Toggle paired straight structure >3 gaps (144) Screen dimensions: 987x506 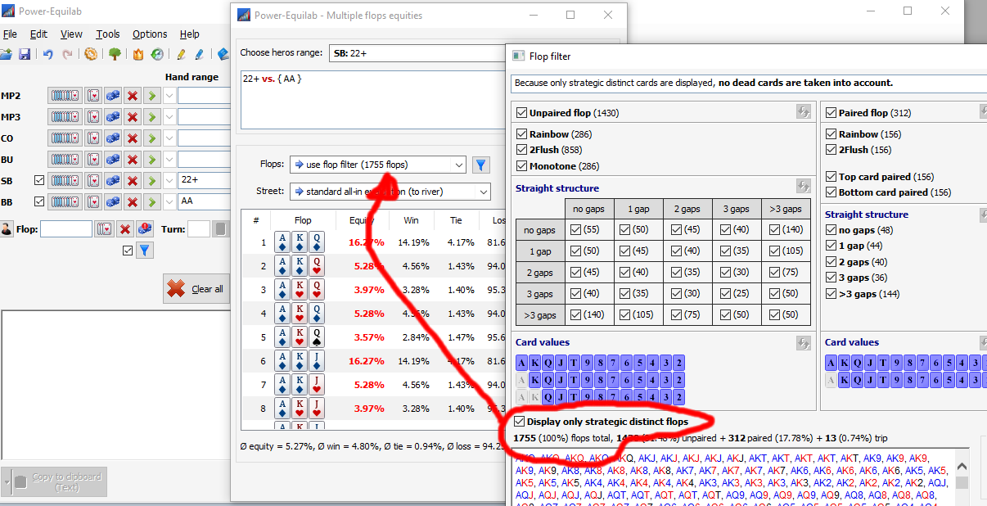[x=831, y=294]
